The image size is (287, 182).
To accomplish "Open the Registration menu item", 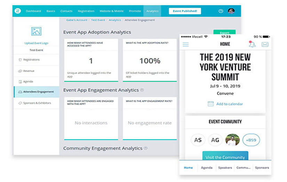I will 86,11.
